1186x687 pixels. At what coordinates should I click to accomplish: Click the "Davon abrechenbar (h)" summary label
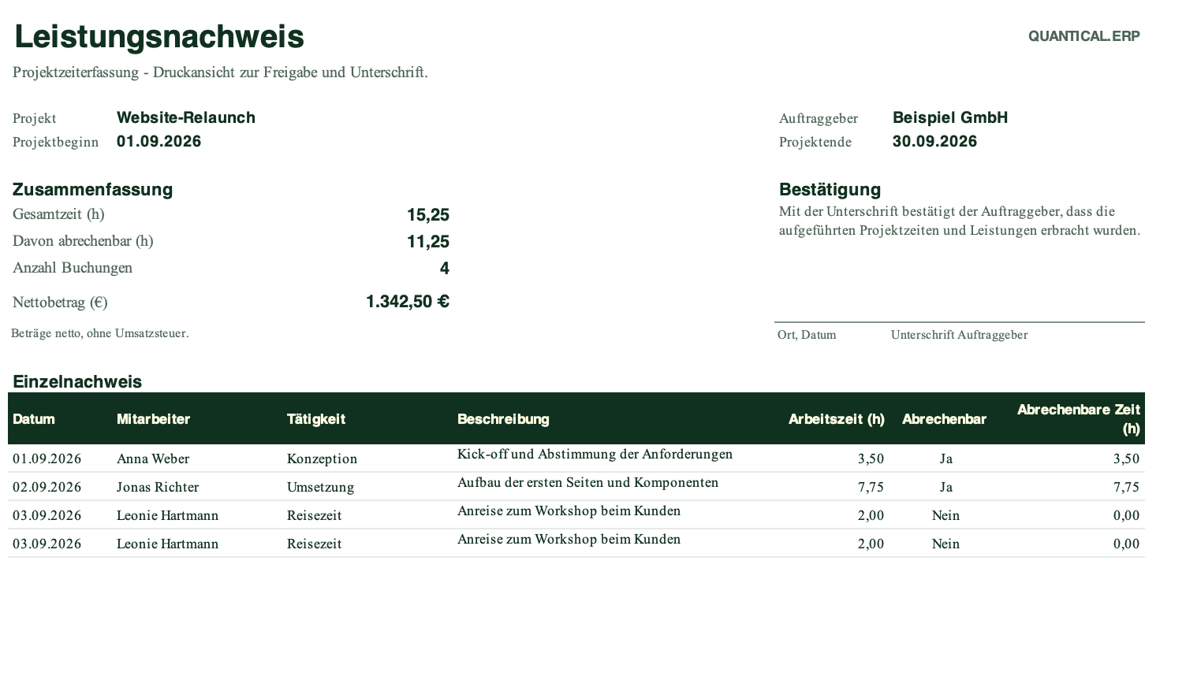pos(83,241)
